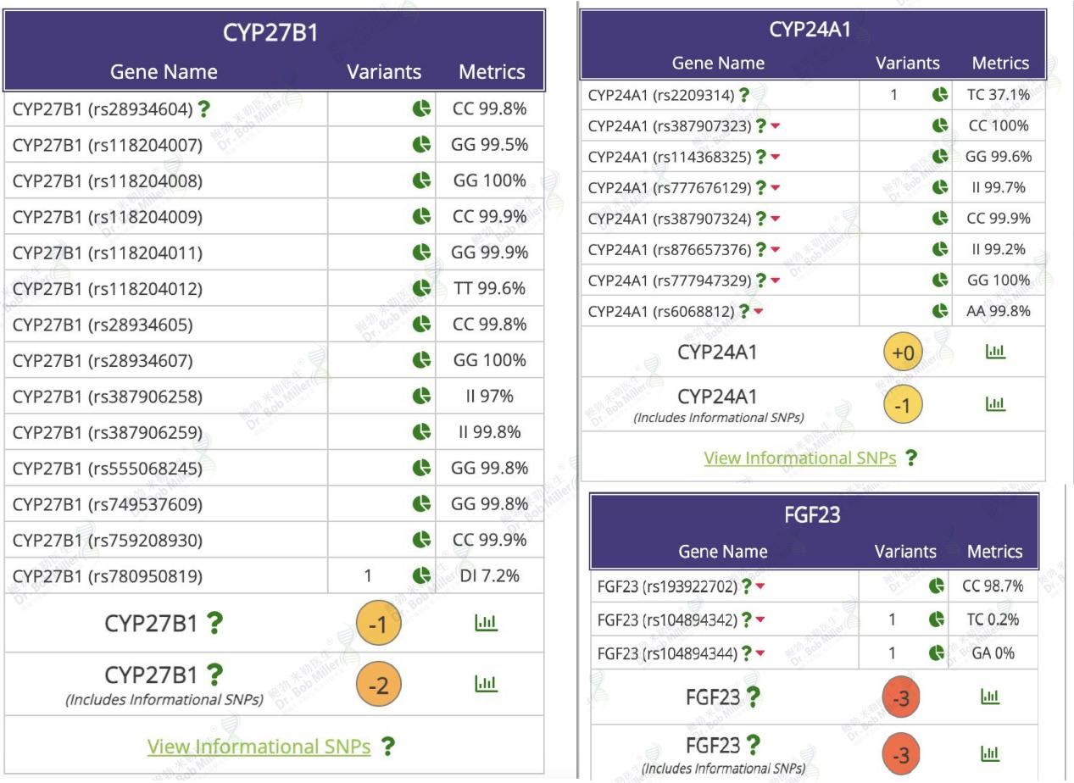
Task: Click help icon next to FGF23 summary
Action: [752, 697]
